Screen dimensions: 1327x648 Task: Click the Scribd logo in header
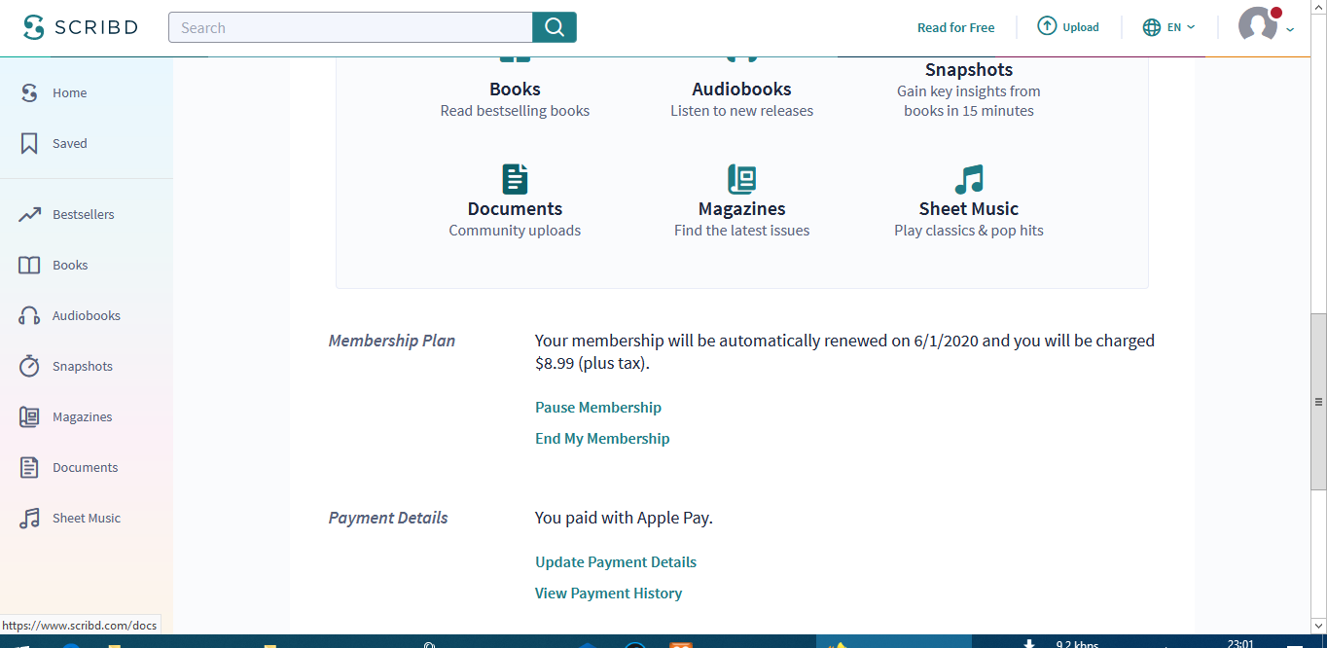tap(81, 27)
